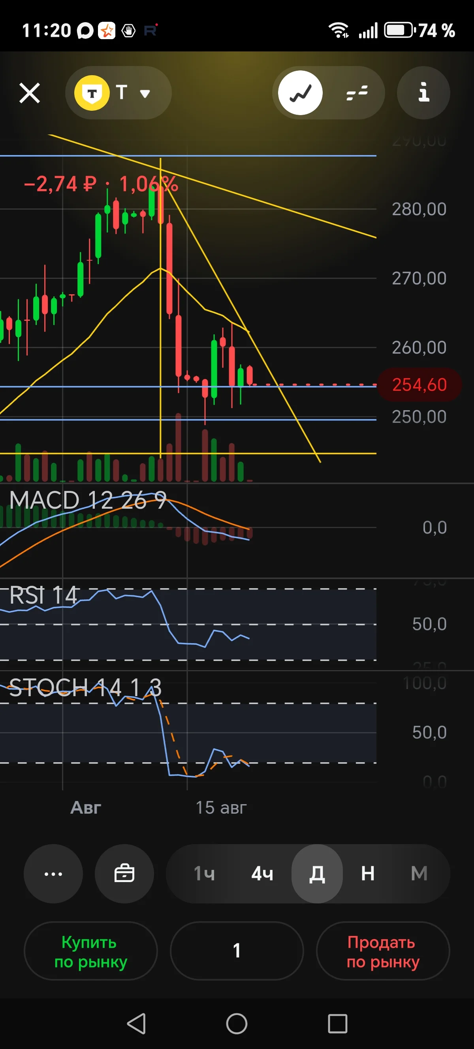Tap the chat bubble notification icon
474x1049 pixels.
85,31
